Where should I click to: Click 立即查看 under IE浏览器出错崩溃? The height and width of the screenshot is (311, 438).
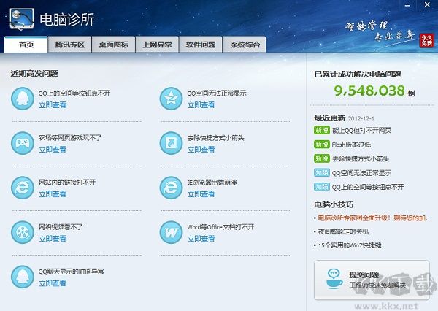click(x=201, y=194)
